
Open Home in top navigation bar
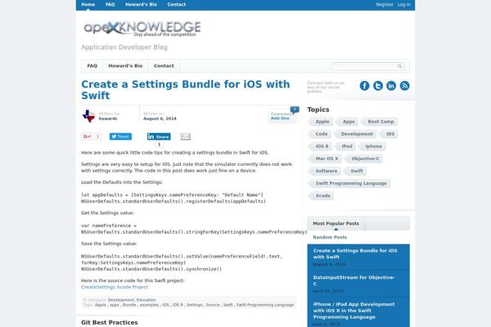click(x=88, y=4)
